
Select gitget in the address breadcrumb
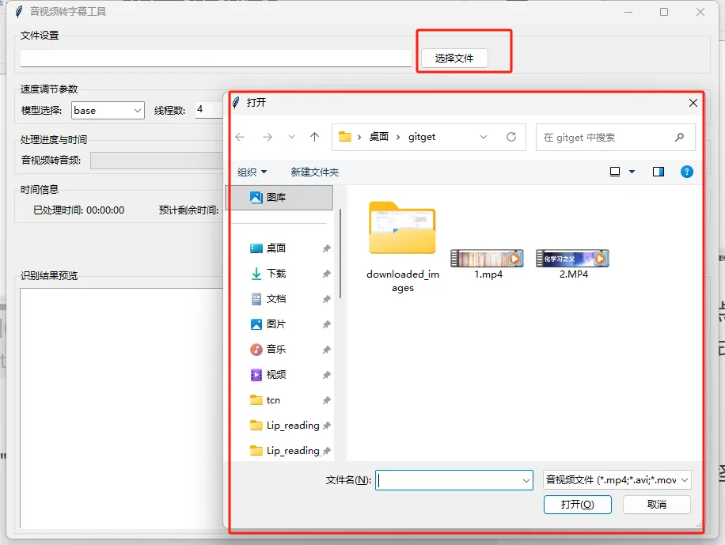point(422,137)
